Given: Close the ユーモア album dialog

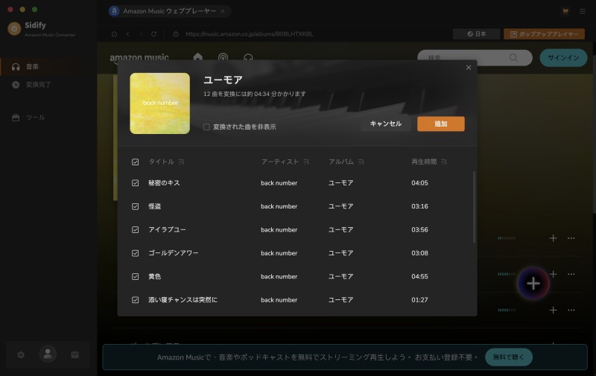Looking at the screenshot, I should coord(469,67).
